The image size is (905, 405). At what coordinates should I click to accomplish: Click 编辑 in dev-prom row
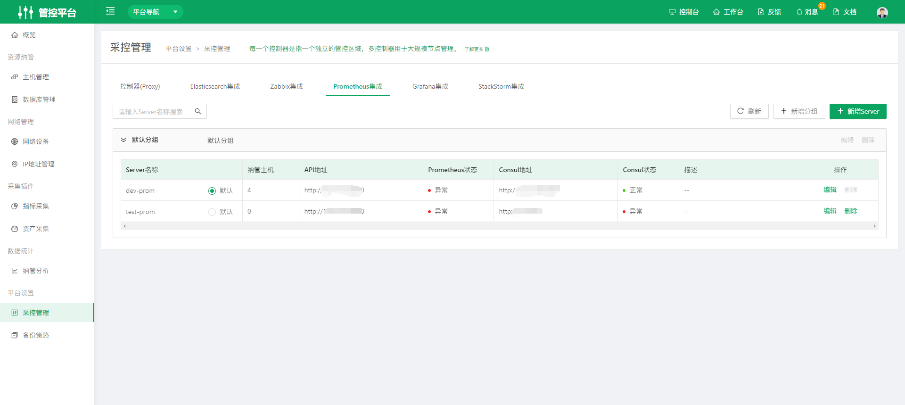coord(830,190)
